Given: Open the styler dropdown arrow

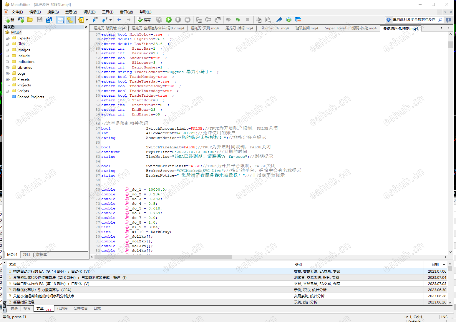Looking at the screenshot, I should click(87, 20).
